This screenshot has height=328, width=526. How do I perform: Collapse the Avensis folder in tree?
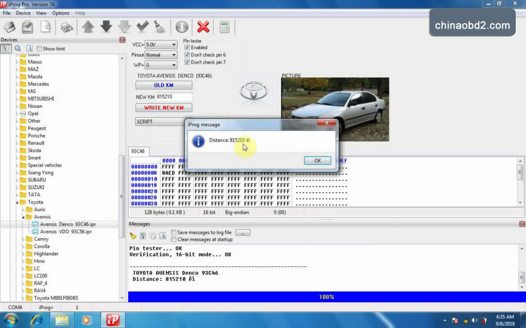[x=23, y=217]
